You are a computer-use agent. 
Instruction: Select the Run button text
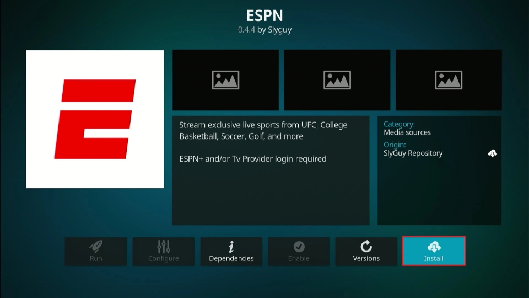(x=96, y=258)
